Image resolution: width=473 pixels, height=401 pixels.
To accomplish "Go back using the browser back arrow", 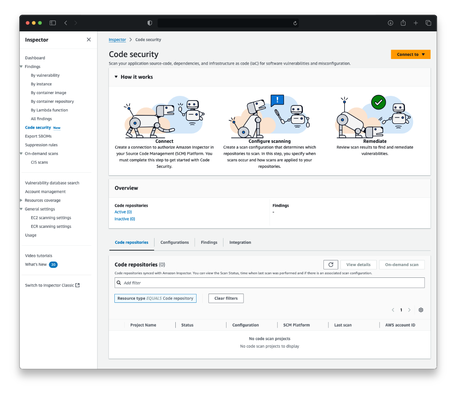I will pyautogui.click(x=65, y=23).
